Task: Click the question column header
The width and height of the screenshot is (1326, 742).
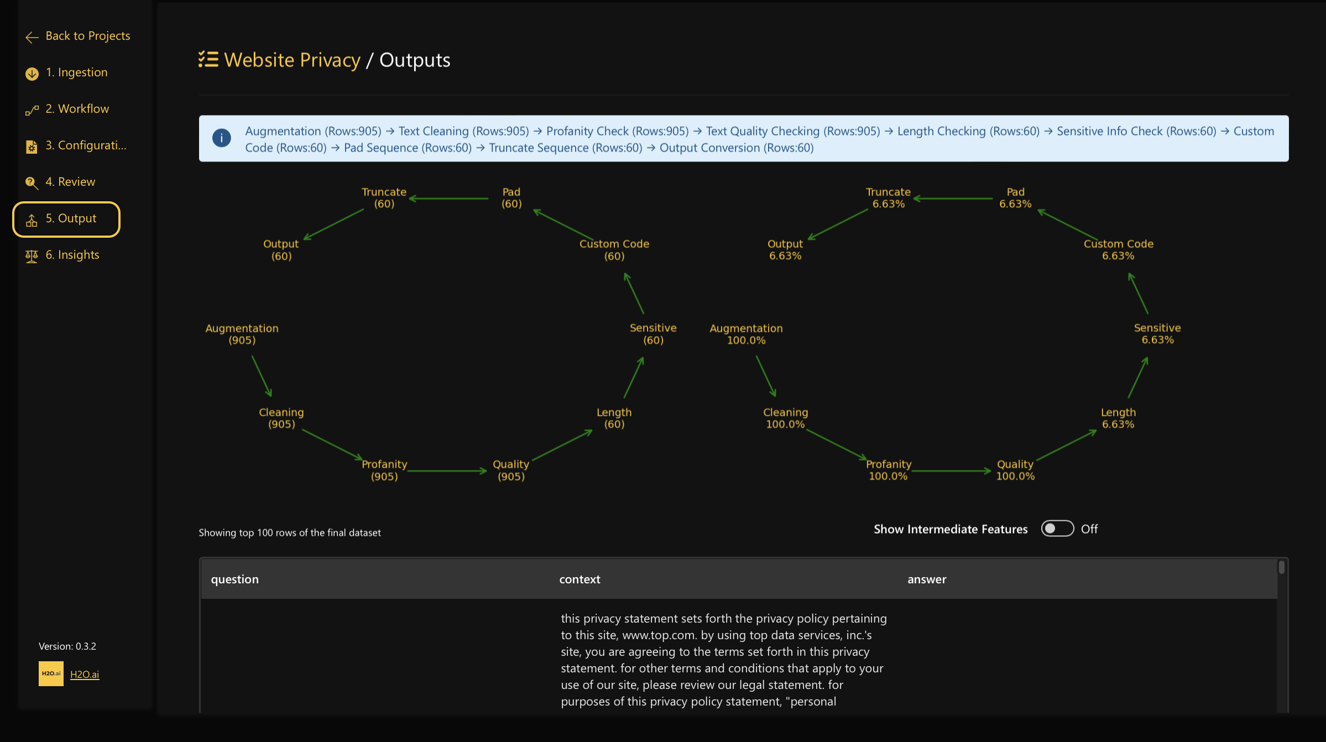Action: pyautogui.click(x=234, y=579)
